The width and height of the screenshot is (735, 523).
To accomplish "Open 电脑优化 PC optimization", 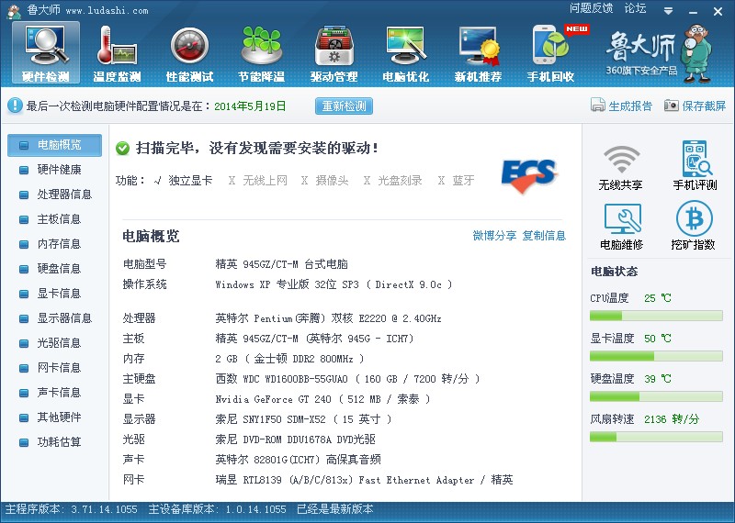I will (x=406, y=53).
